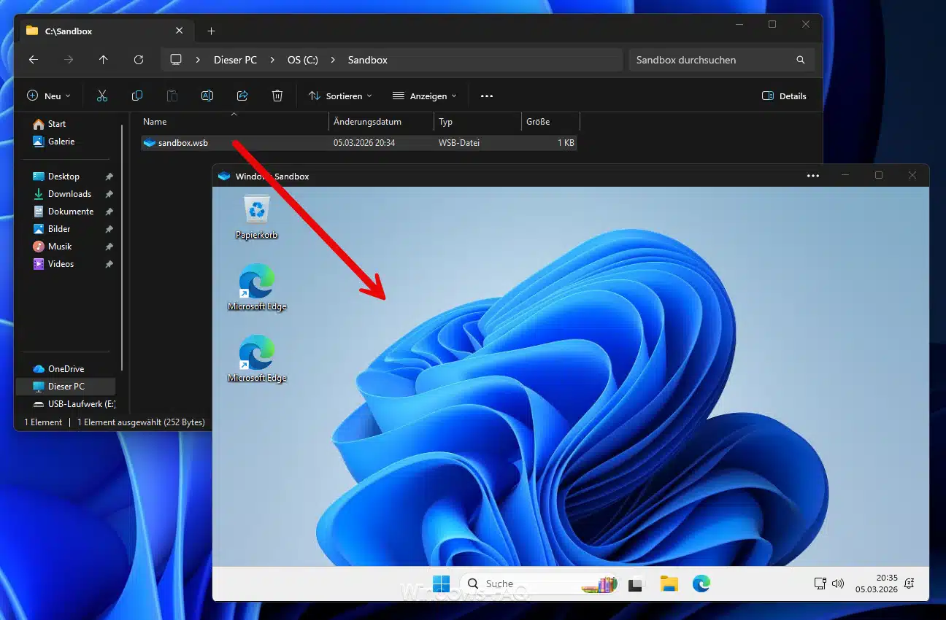Image resolution: width=946 pixels, height=620 pixels.
Task: Toggle the Details pane button
Action: coord(785,96)
